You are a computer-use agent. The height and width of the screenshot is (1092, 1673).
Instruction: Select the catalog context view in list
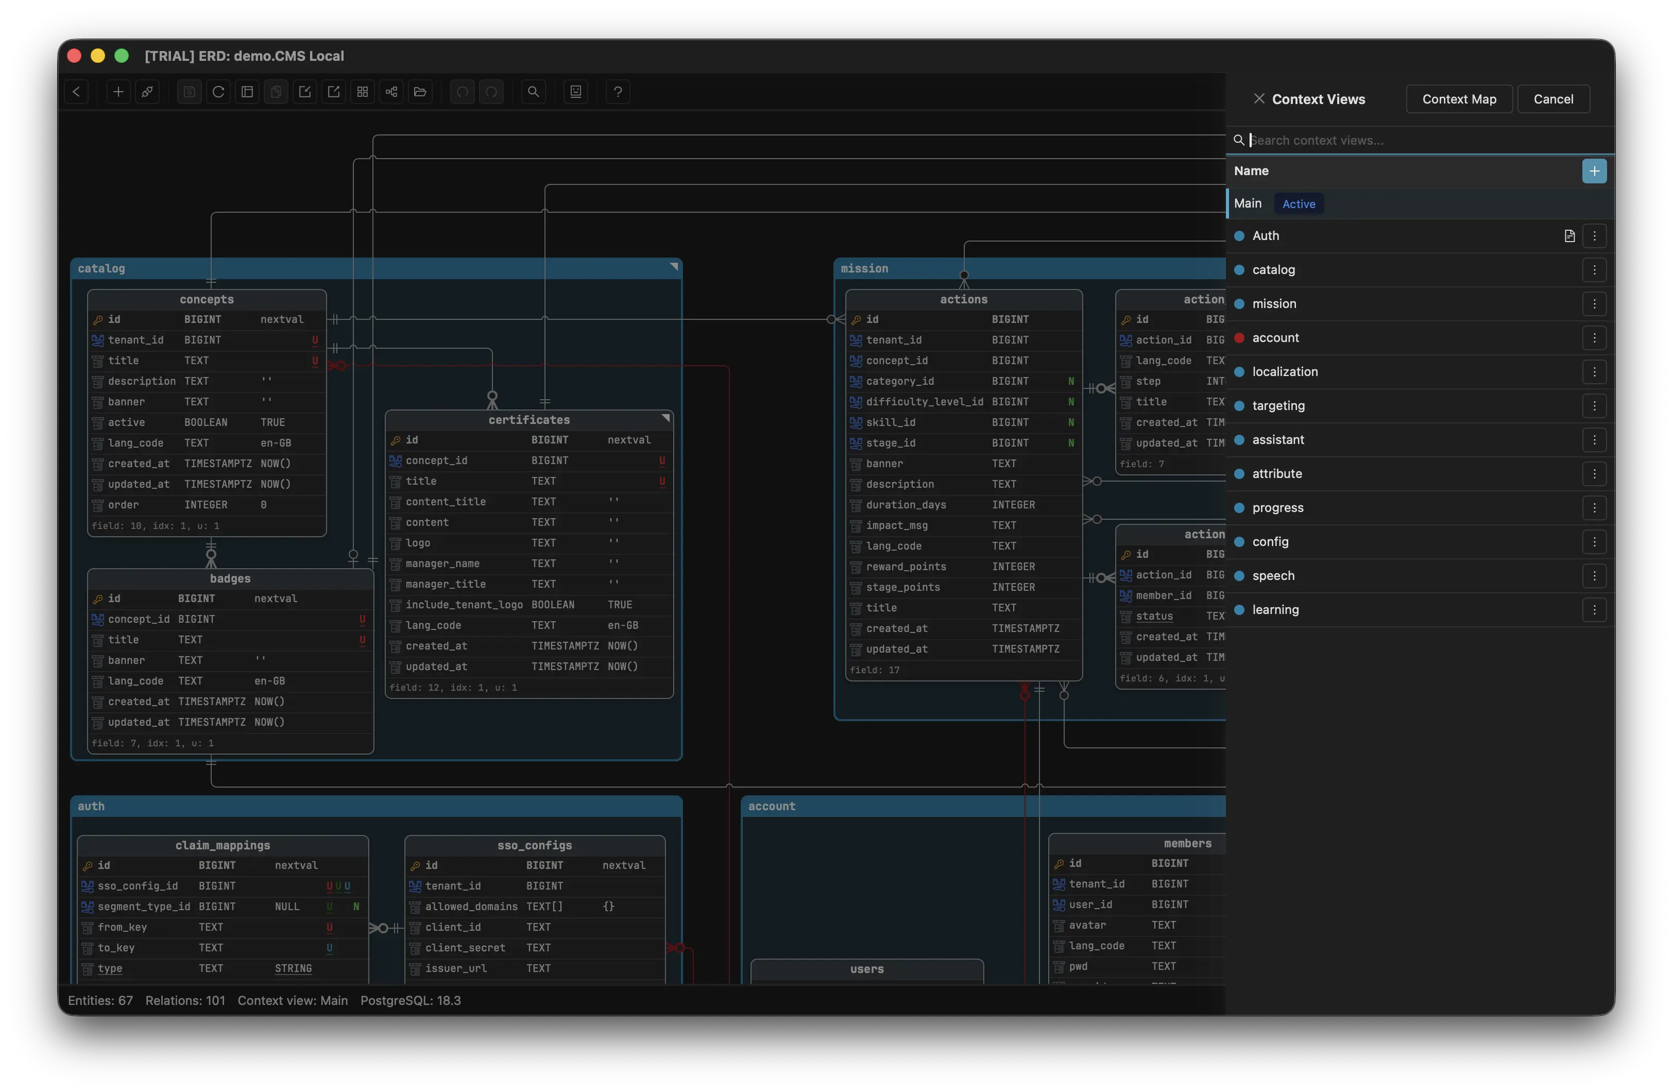(x=1420, y=270)
